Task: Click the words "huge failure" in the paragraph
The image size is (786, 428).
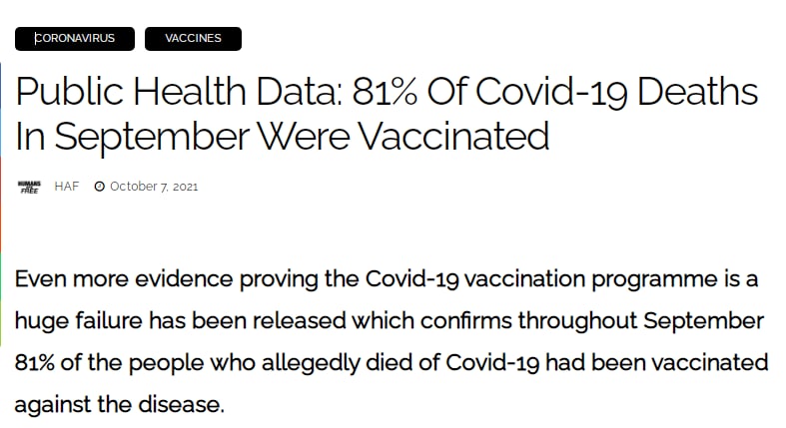Action: pos(79,321)
